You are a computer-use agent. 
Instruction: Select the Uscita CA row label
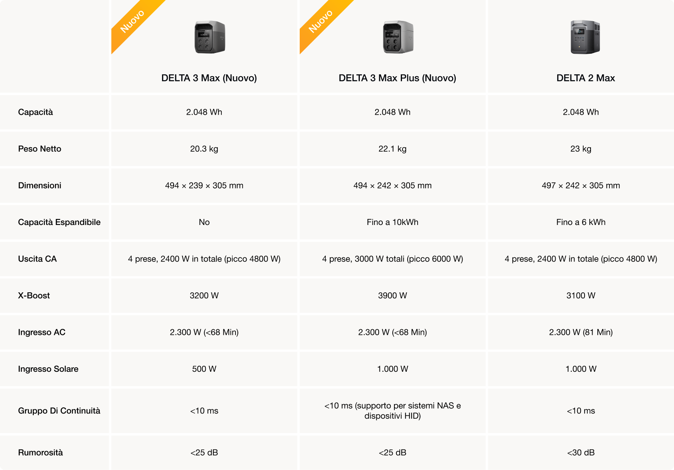[37, 259]
